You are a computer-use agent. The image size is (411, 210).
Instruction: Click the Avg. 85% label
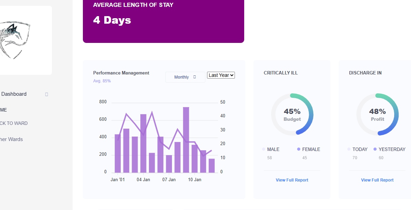[x=102, y=81]
